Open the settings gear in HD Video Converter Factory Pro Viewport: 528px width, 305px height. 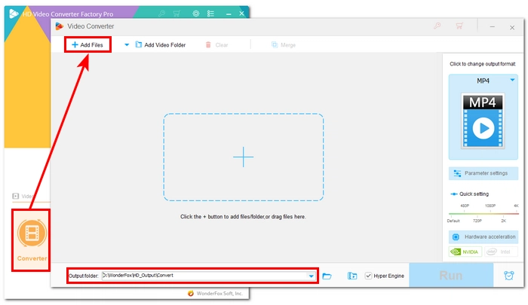[x=195, y=14]
